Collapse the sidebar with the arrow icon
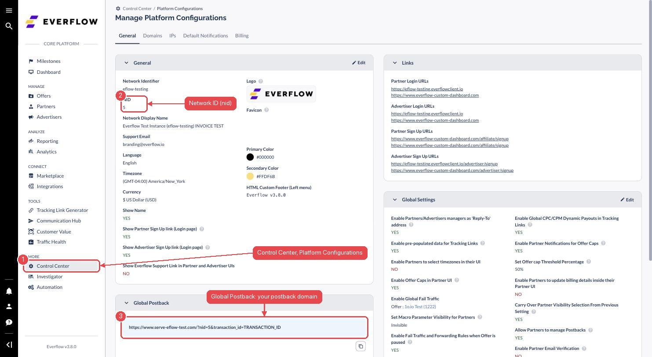This screenshot has width=652, height=357. click(x=9, y=345)
